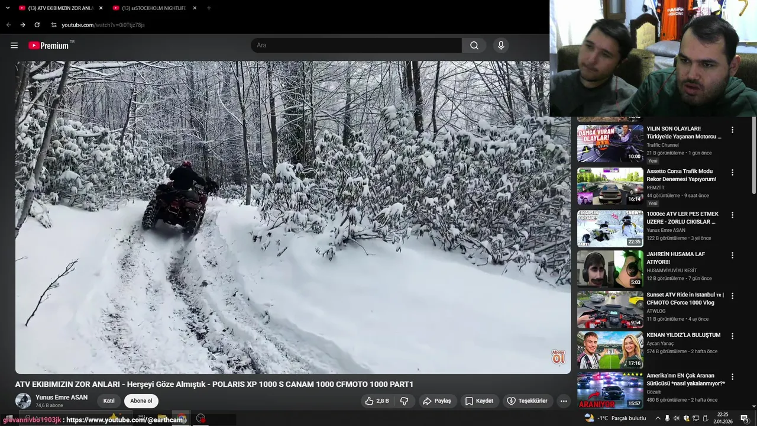Open YILIN SON OLAYLAR video thumbnail
Screen dimensions: 757x426
(610, 144)
